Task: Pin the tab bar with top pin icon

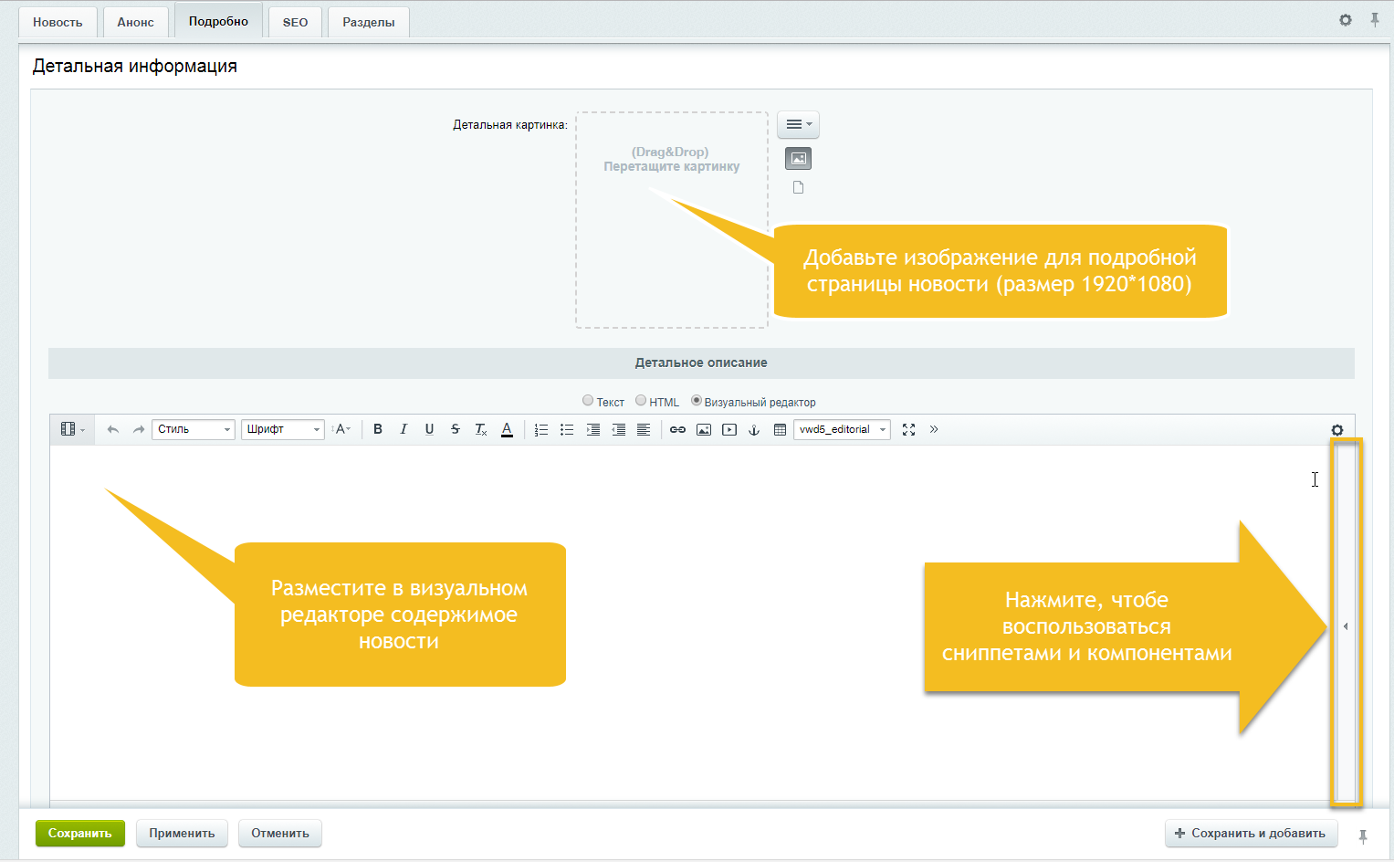Action: click(x=1375, y=20)
